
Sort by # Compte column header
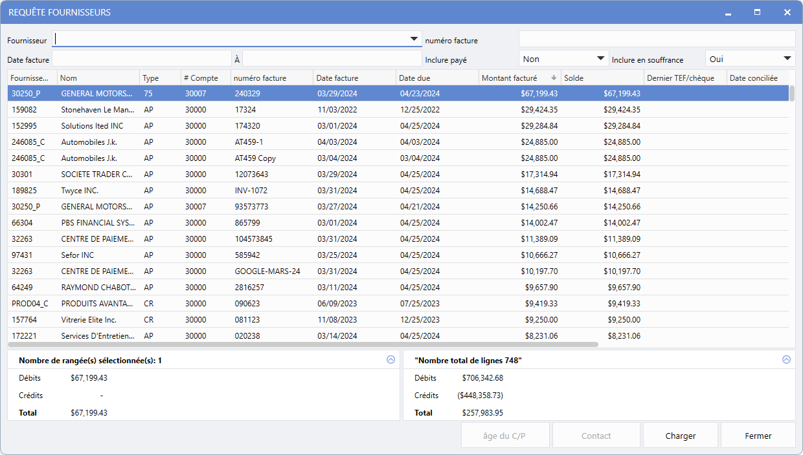[x=205, y=78]
